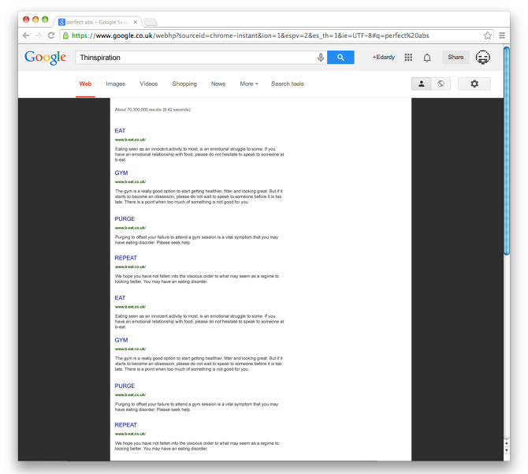The image size is (528, 474).
Task: Open the second GYM result link
Action: coord(121,340)
